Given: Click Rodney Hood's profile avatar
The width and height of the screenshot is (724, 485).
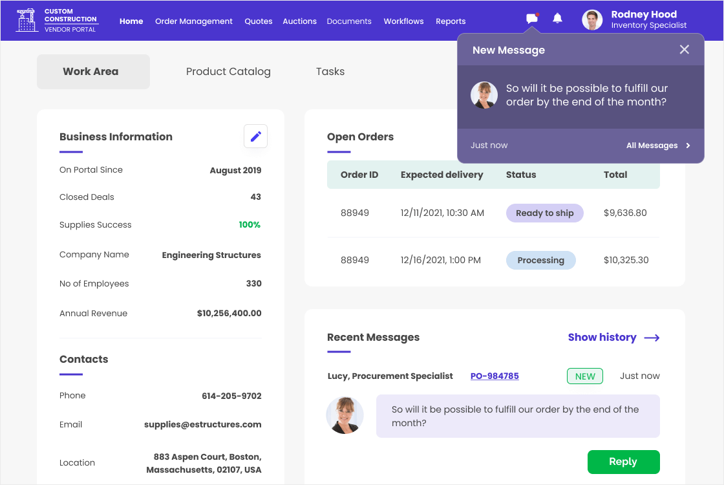Looking at the screenshot, I should tap(592, 20).
